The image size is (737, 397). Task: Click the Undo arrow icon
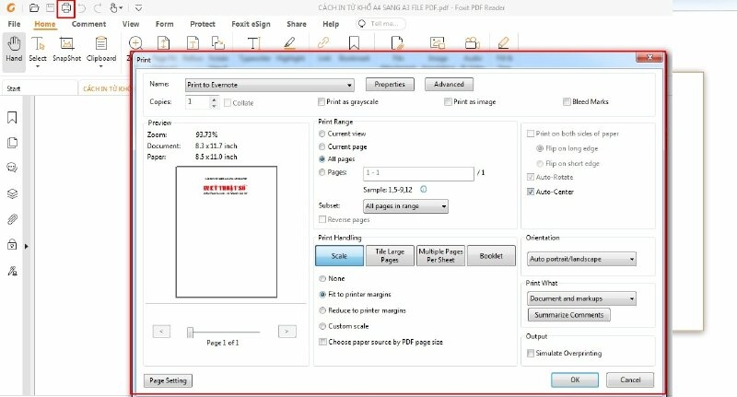82,8
